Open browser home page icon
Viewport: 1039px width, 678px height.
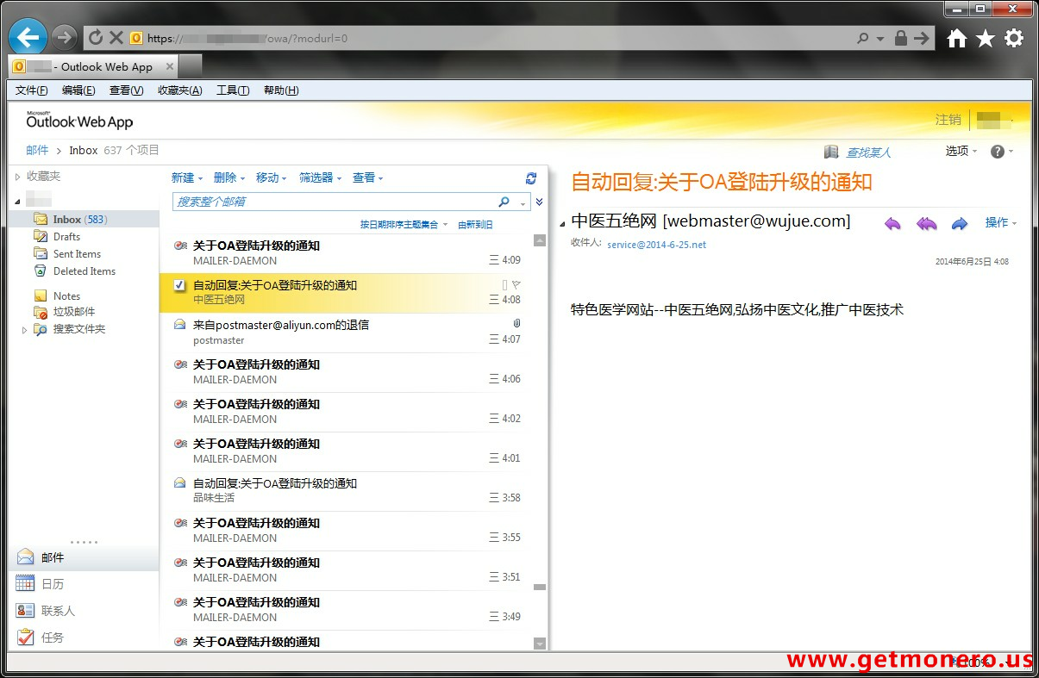(956, 38)
